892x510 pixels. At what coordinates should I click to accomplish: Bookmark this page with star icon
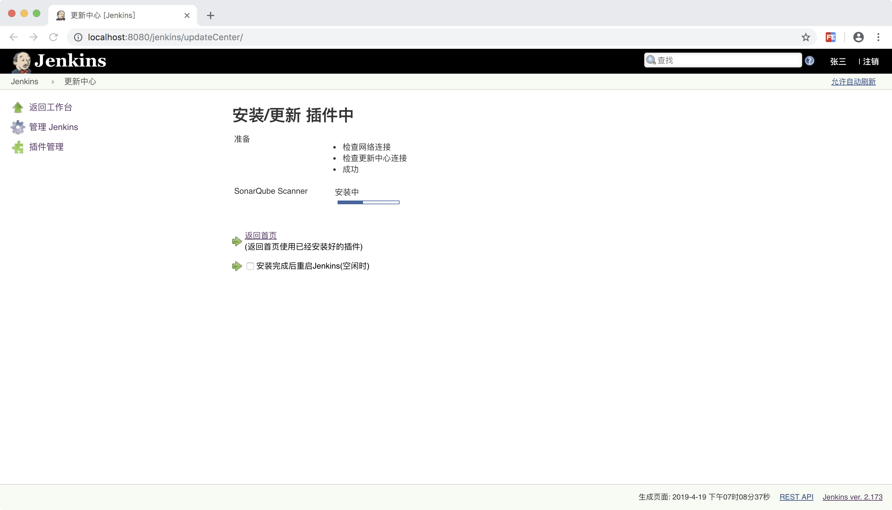point(806,37)
